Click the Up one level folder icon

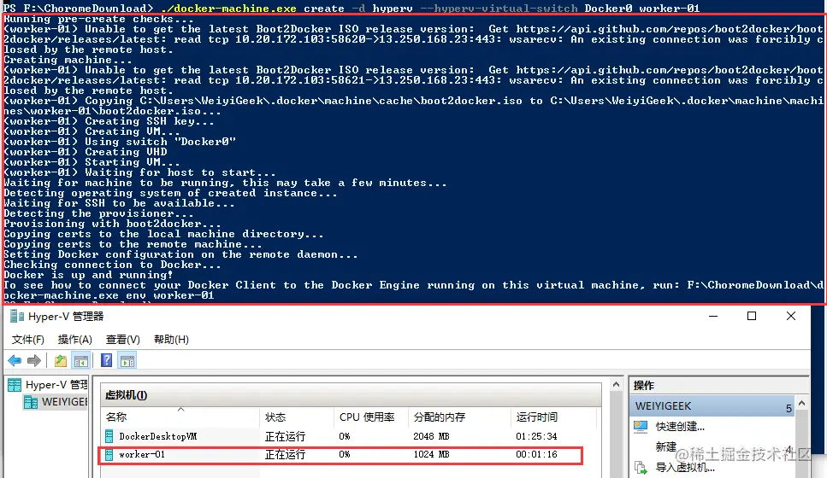pos(61,360)
